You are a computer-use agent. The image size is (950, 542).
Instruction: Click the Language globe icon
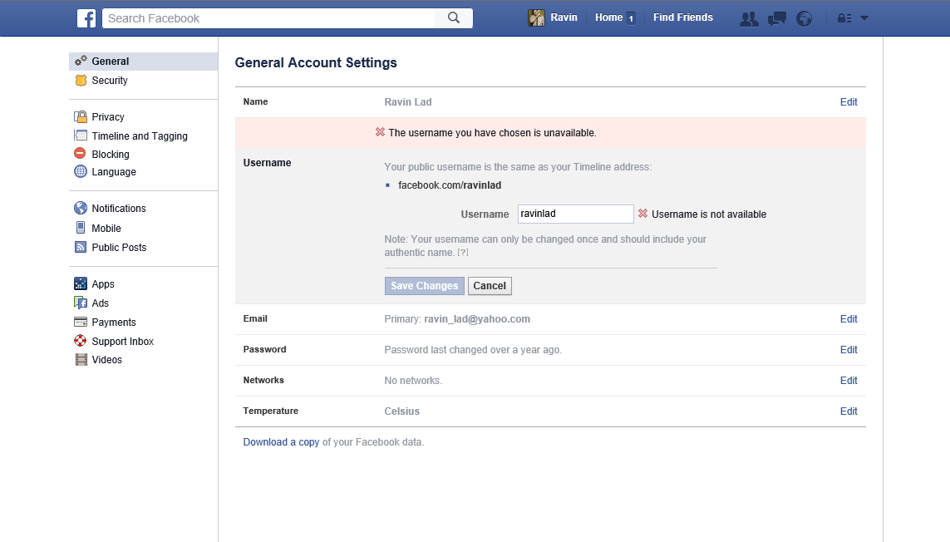point(81,171)
